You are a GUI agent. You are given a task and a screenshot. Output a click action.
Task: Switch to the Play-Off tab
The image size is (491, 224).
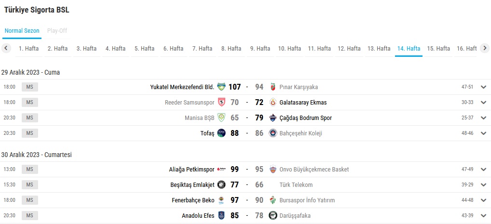coord(57,31)
